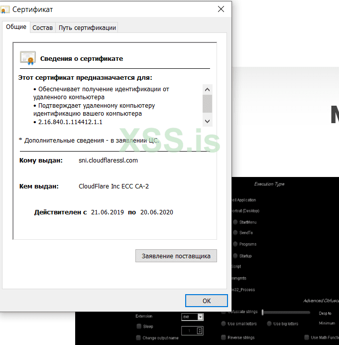Select the Use big letters option
This screenshot has width=339, height=345.
(269, 324)
